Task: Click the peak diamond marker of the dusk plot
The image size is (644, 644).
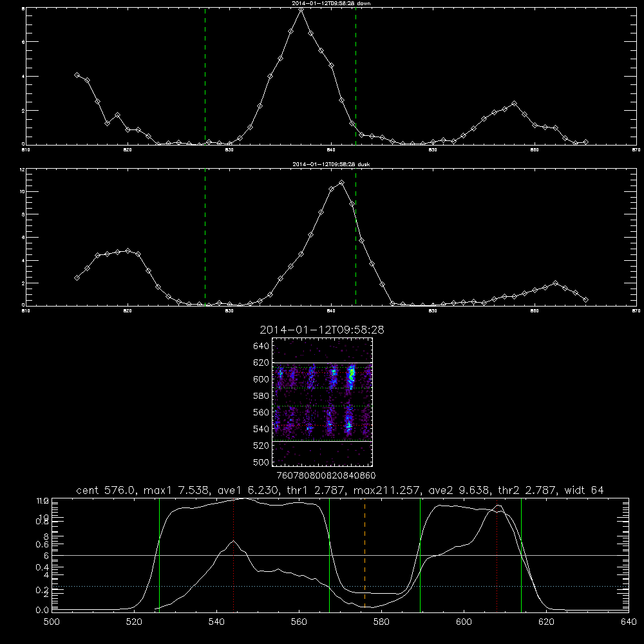Action: [341, 182]
